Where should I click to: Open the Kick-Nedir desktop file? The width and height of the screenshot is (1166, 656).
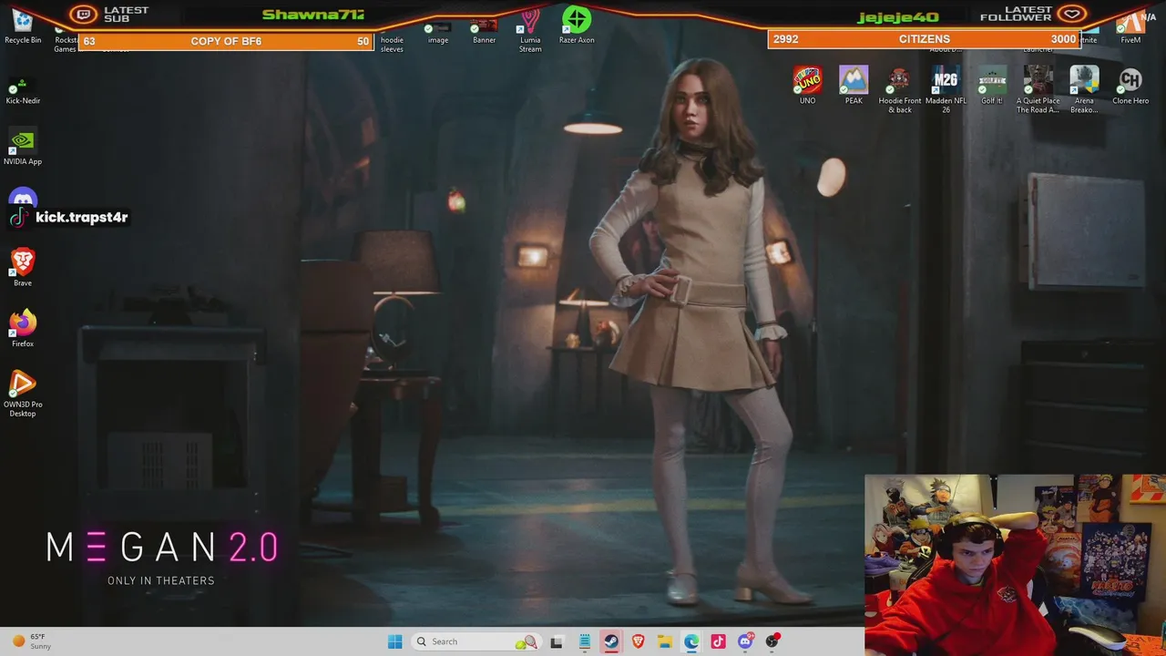23,91
